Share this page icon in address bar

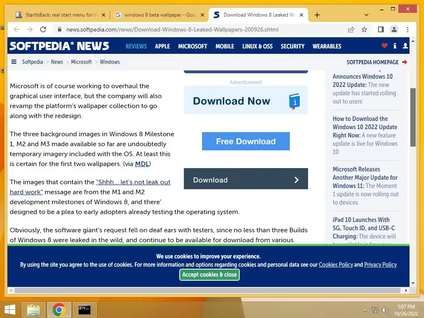click(x=351, y=29)
